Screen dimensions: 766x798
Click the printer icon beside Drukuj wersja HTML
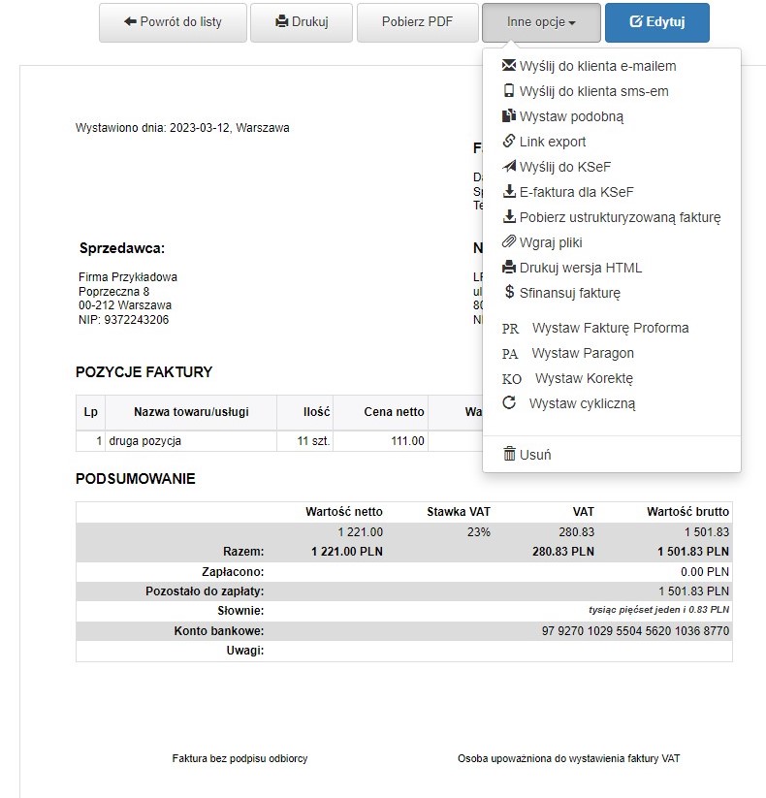point(508,267)
